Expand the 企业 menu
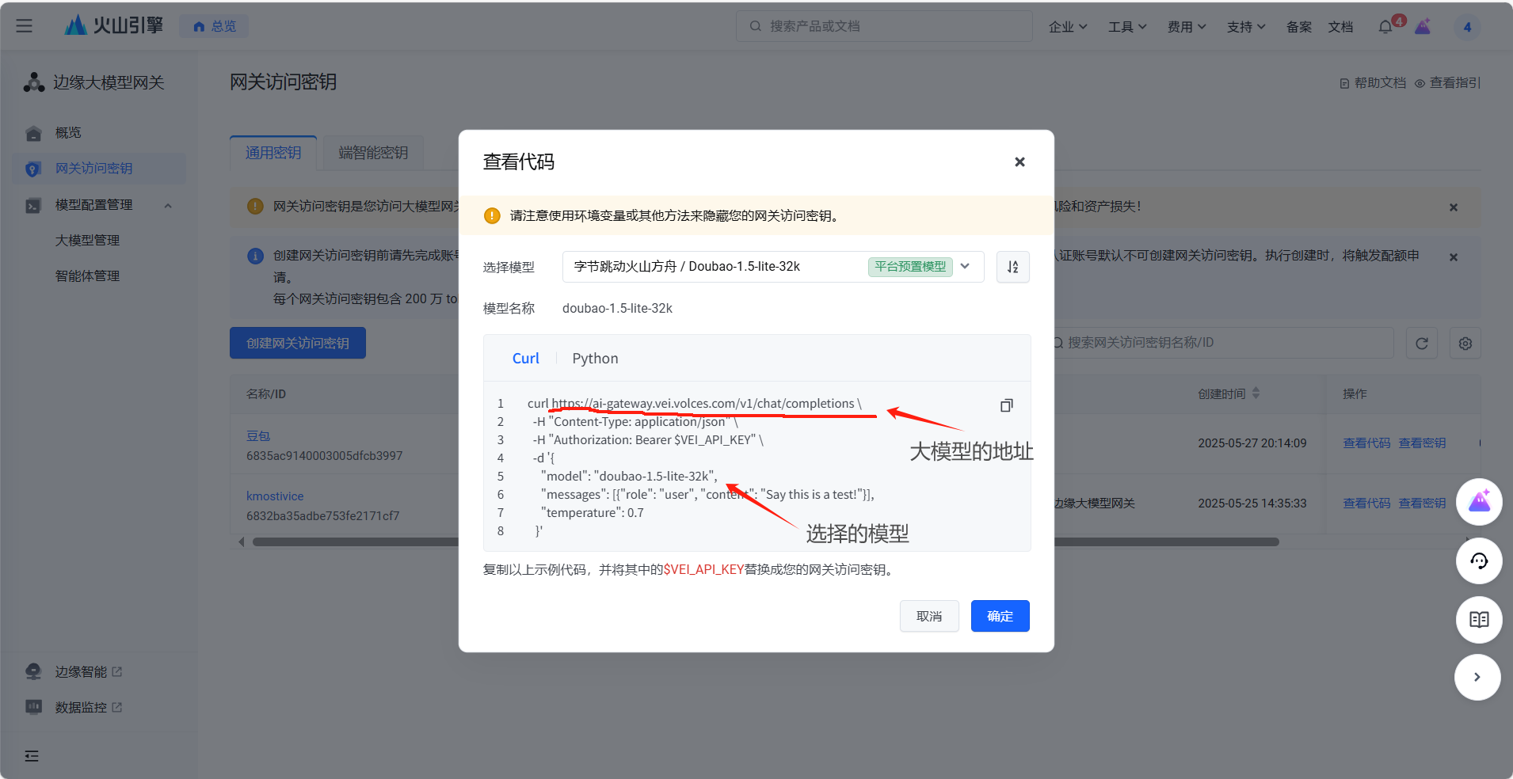The height and width of the screenshot is (779, 1513). click(x=1067, y=27)
